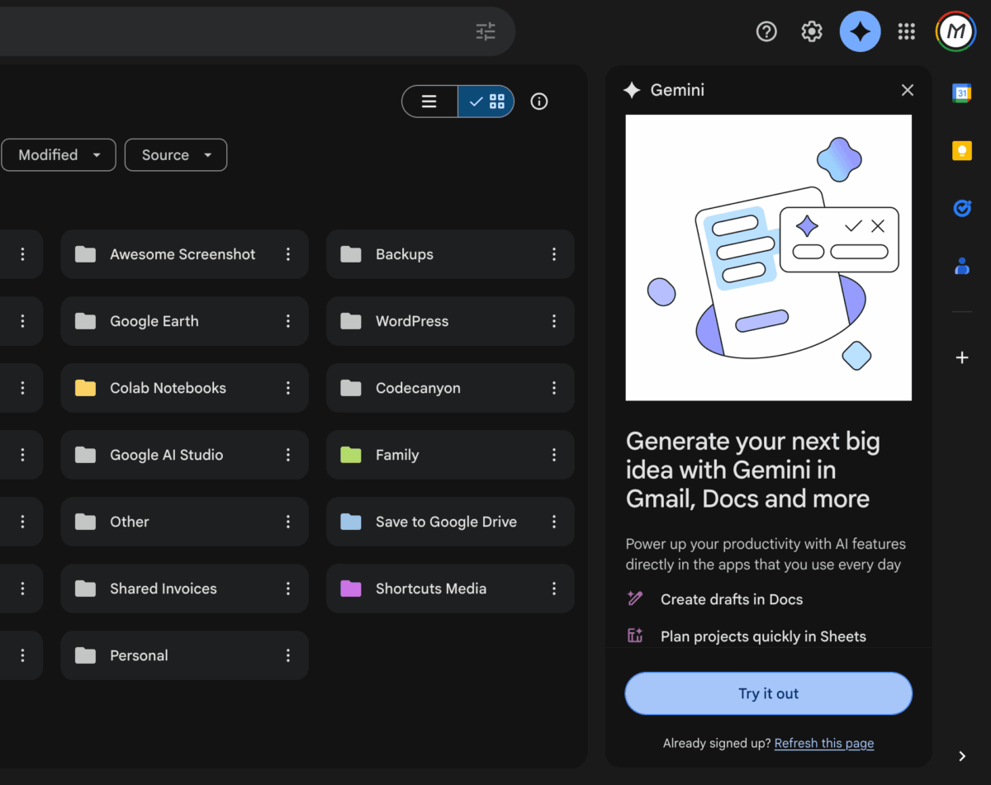Select the Personal folder
This screenshot has height=785, width=991.
coord(184,655)
